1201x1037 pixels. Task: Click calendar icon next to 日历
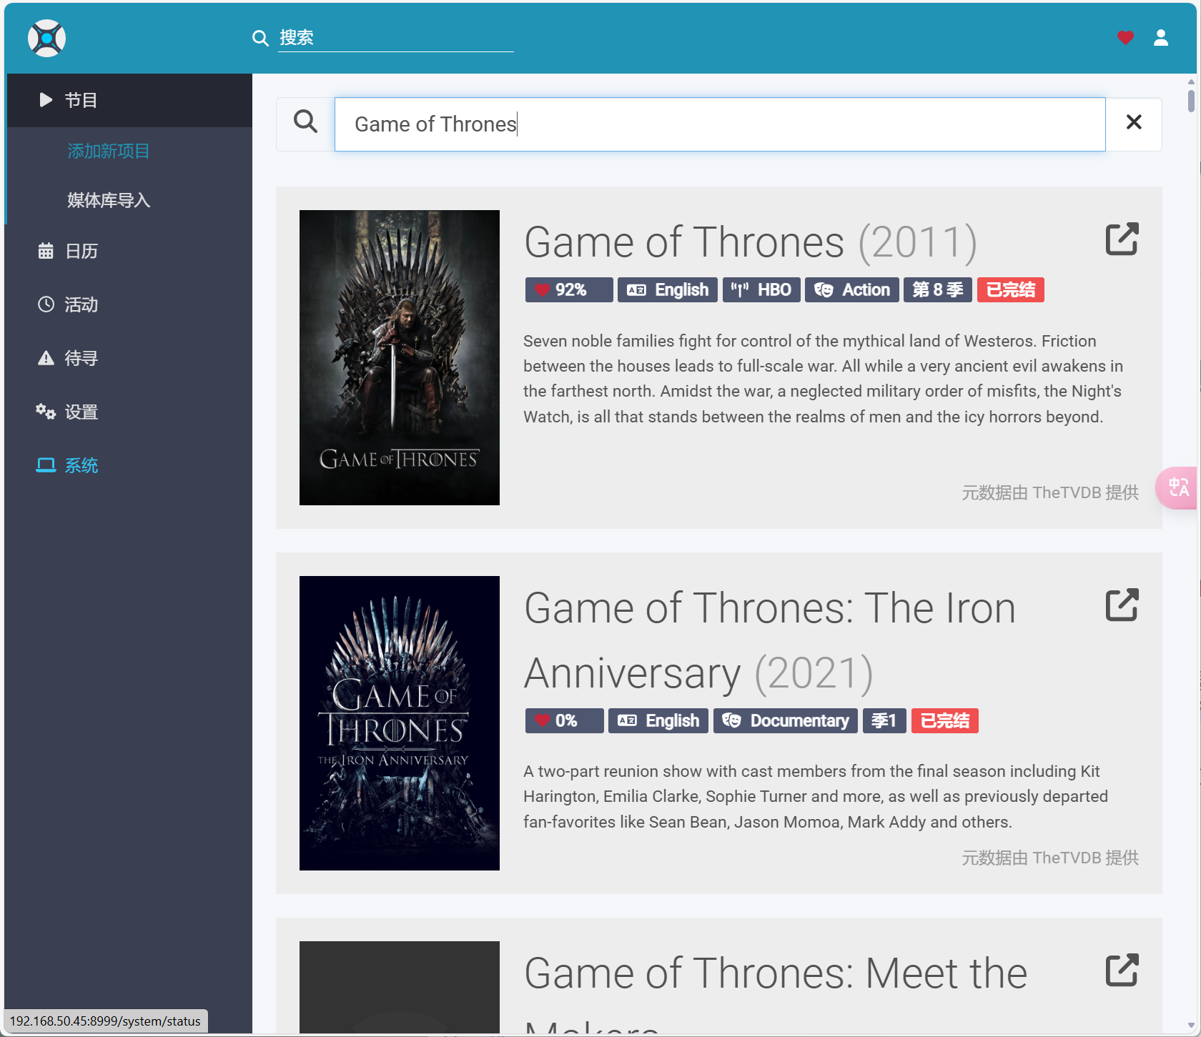pos(46,251)
